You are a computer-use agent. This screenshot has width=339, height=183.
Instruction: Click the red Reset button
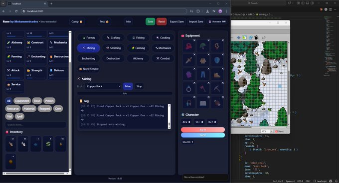(162, 21)
